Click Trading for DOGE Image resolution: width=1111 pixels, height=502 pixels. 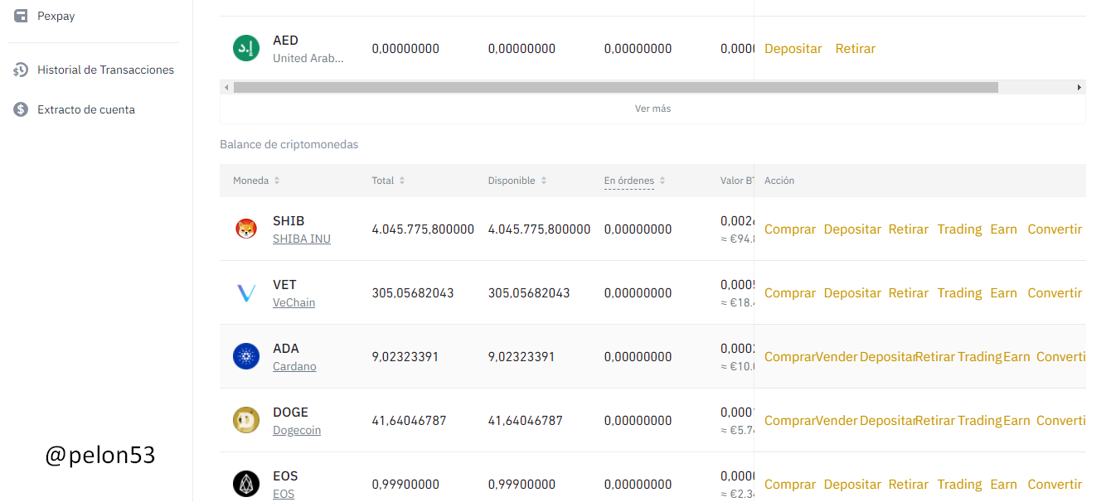tap(980, 421)
